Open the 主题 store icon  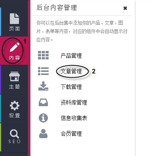pyautogui.click(x=14, y=76)
